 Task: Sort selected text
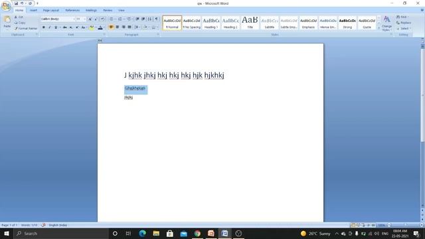(x=150, y=19)
